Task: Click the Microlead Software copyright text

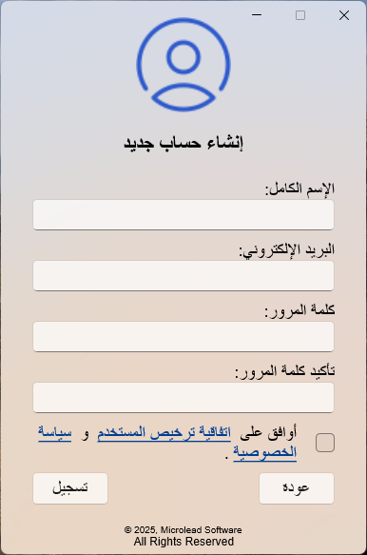Action: 183,530
